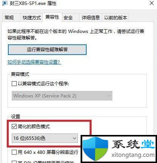Click the 系统堂 shield logo
Viewport: 157px width, 163px height.
[x=95, y=149]
